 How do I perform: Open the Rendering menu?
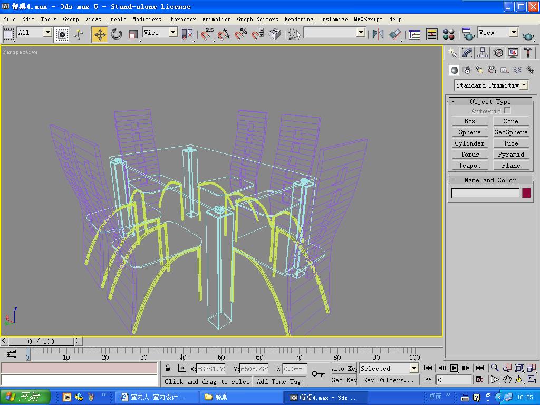pos(298,19)
